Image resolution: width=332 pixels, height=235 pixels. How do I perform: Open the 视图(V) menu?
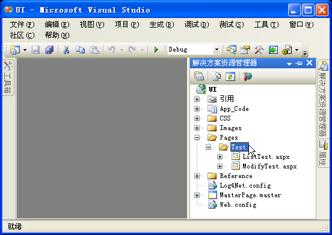92,25
